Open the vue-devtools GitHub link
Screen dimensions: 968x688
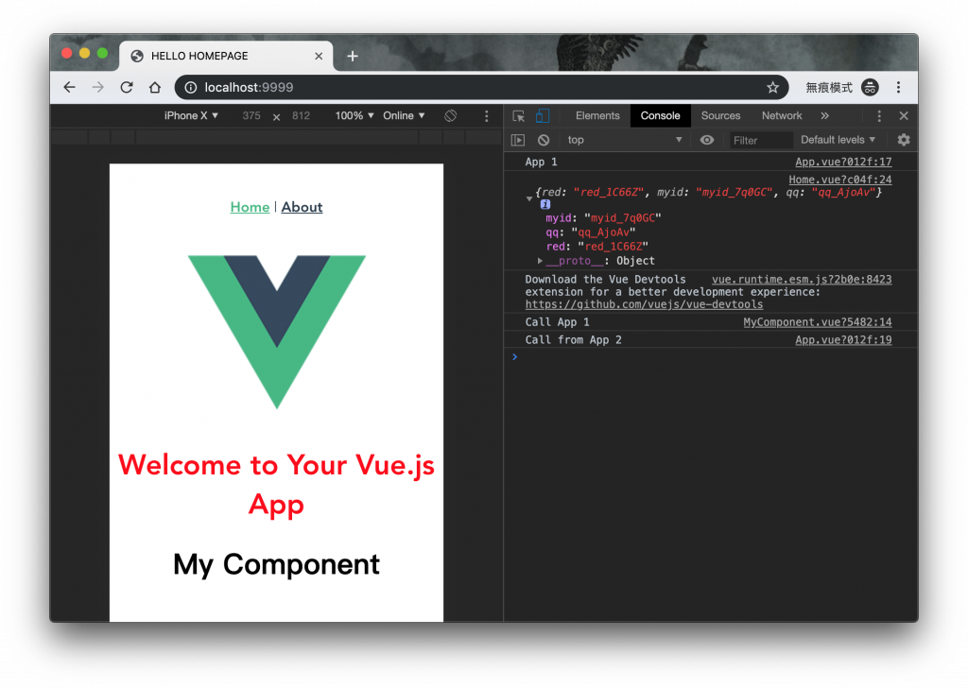coord(644,305)
